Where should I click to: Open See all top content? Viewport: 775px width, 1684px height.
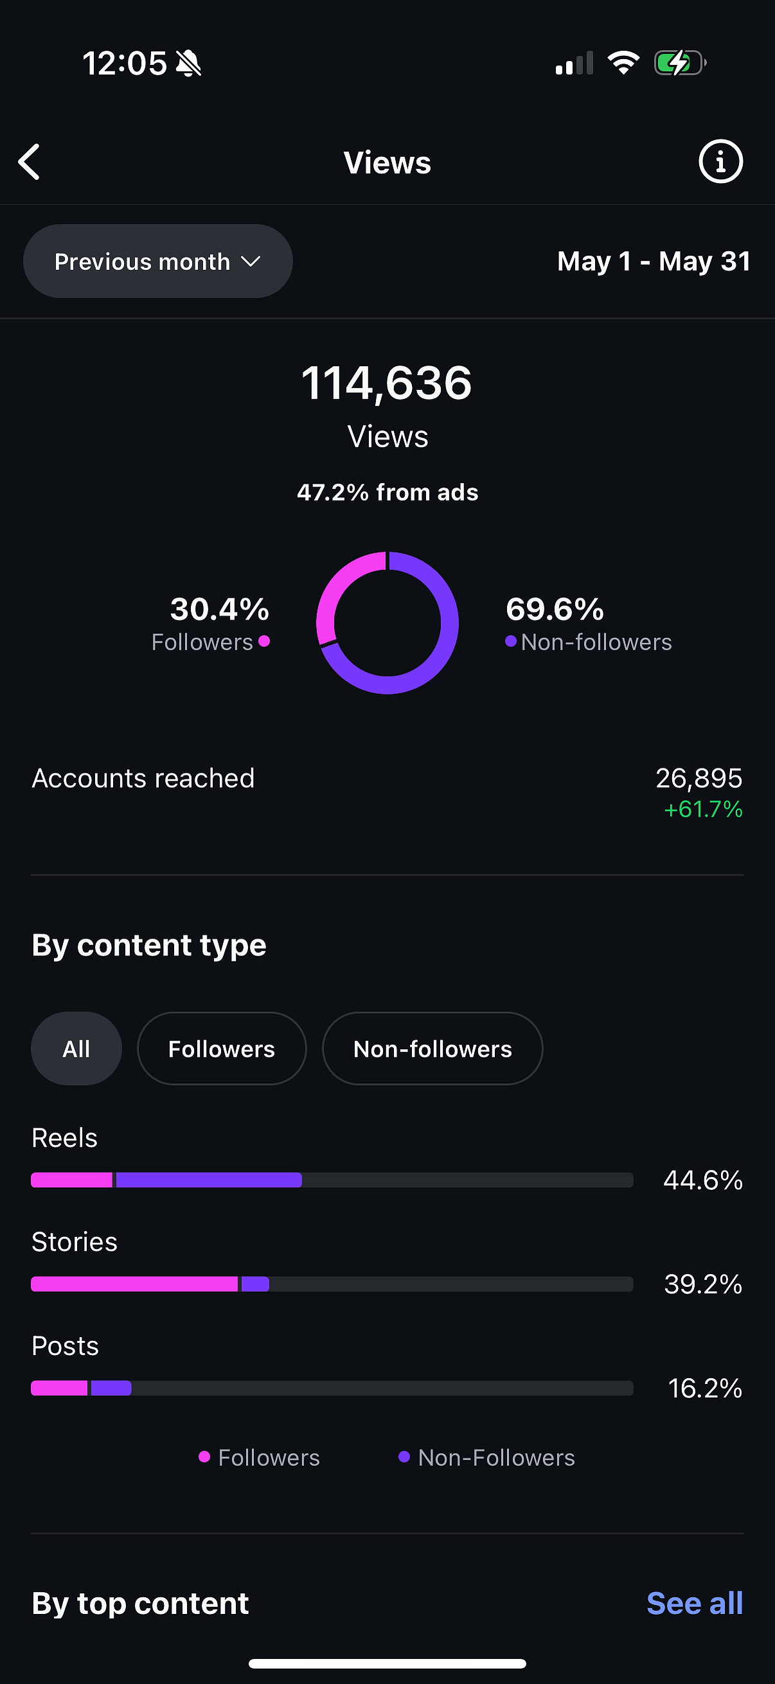[x=695, y=1603]
